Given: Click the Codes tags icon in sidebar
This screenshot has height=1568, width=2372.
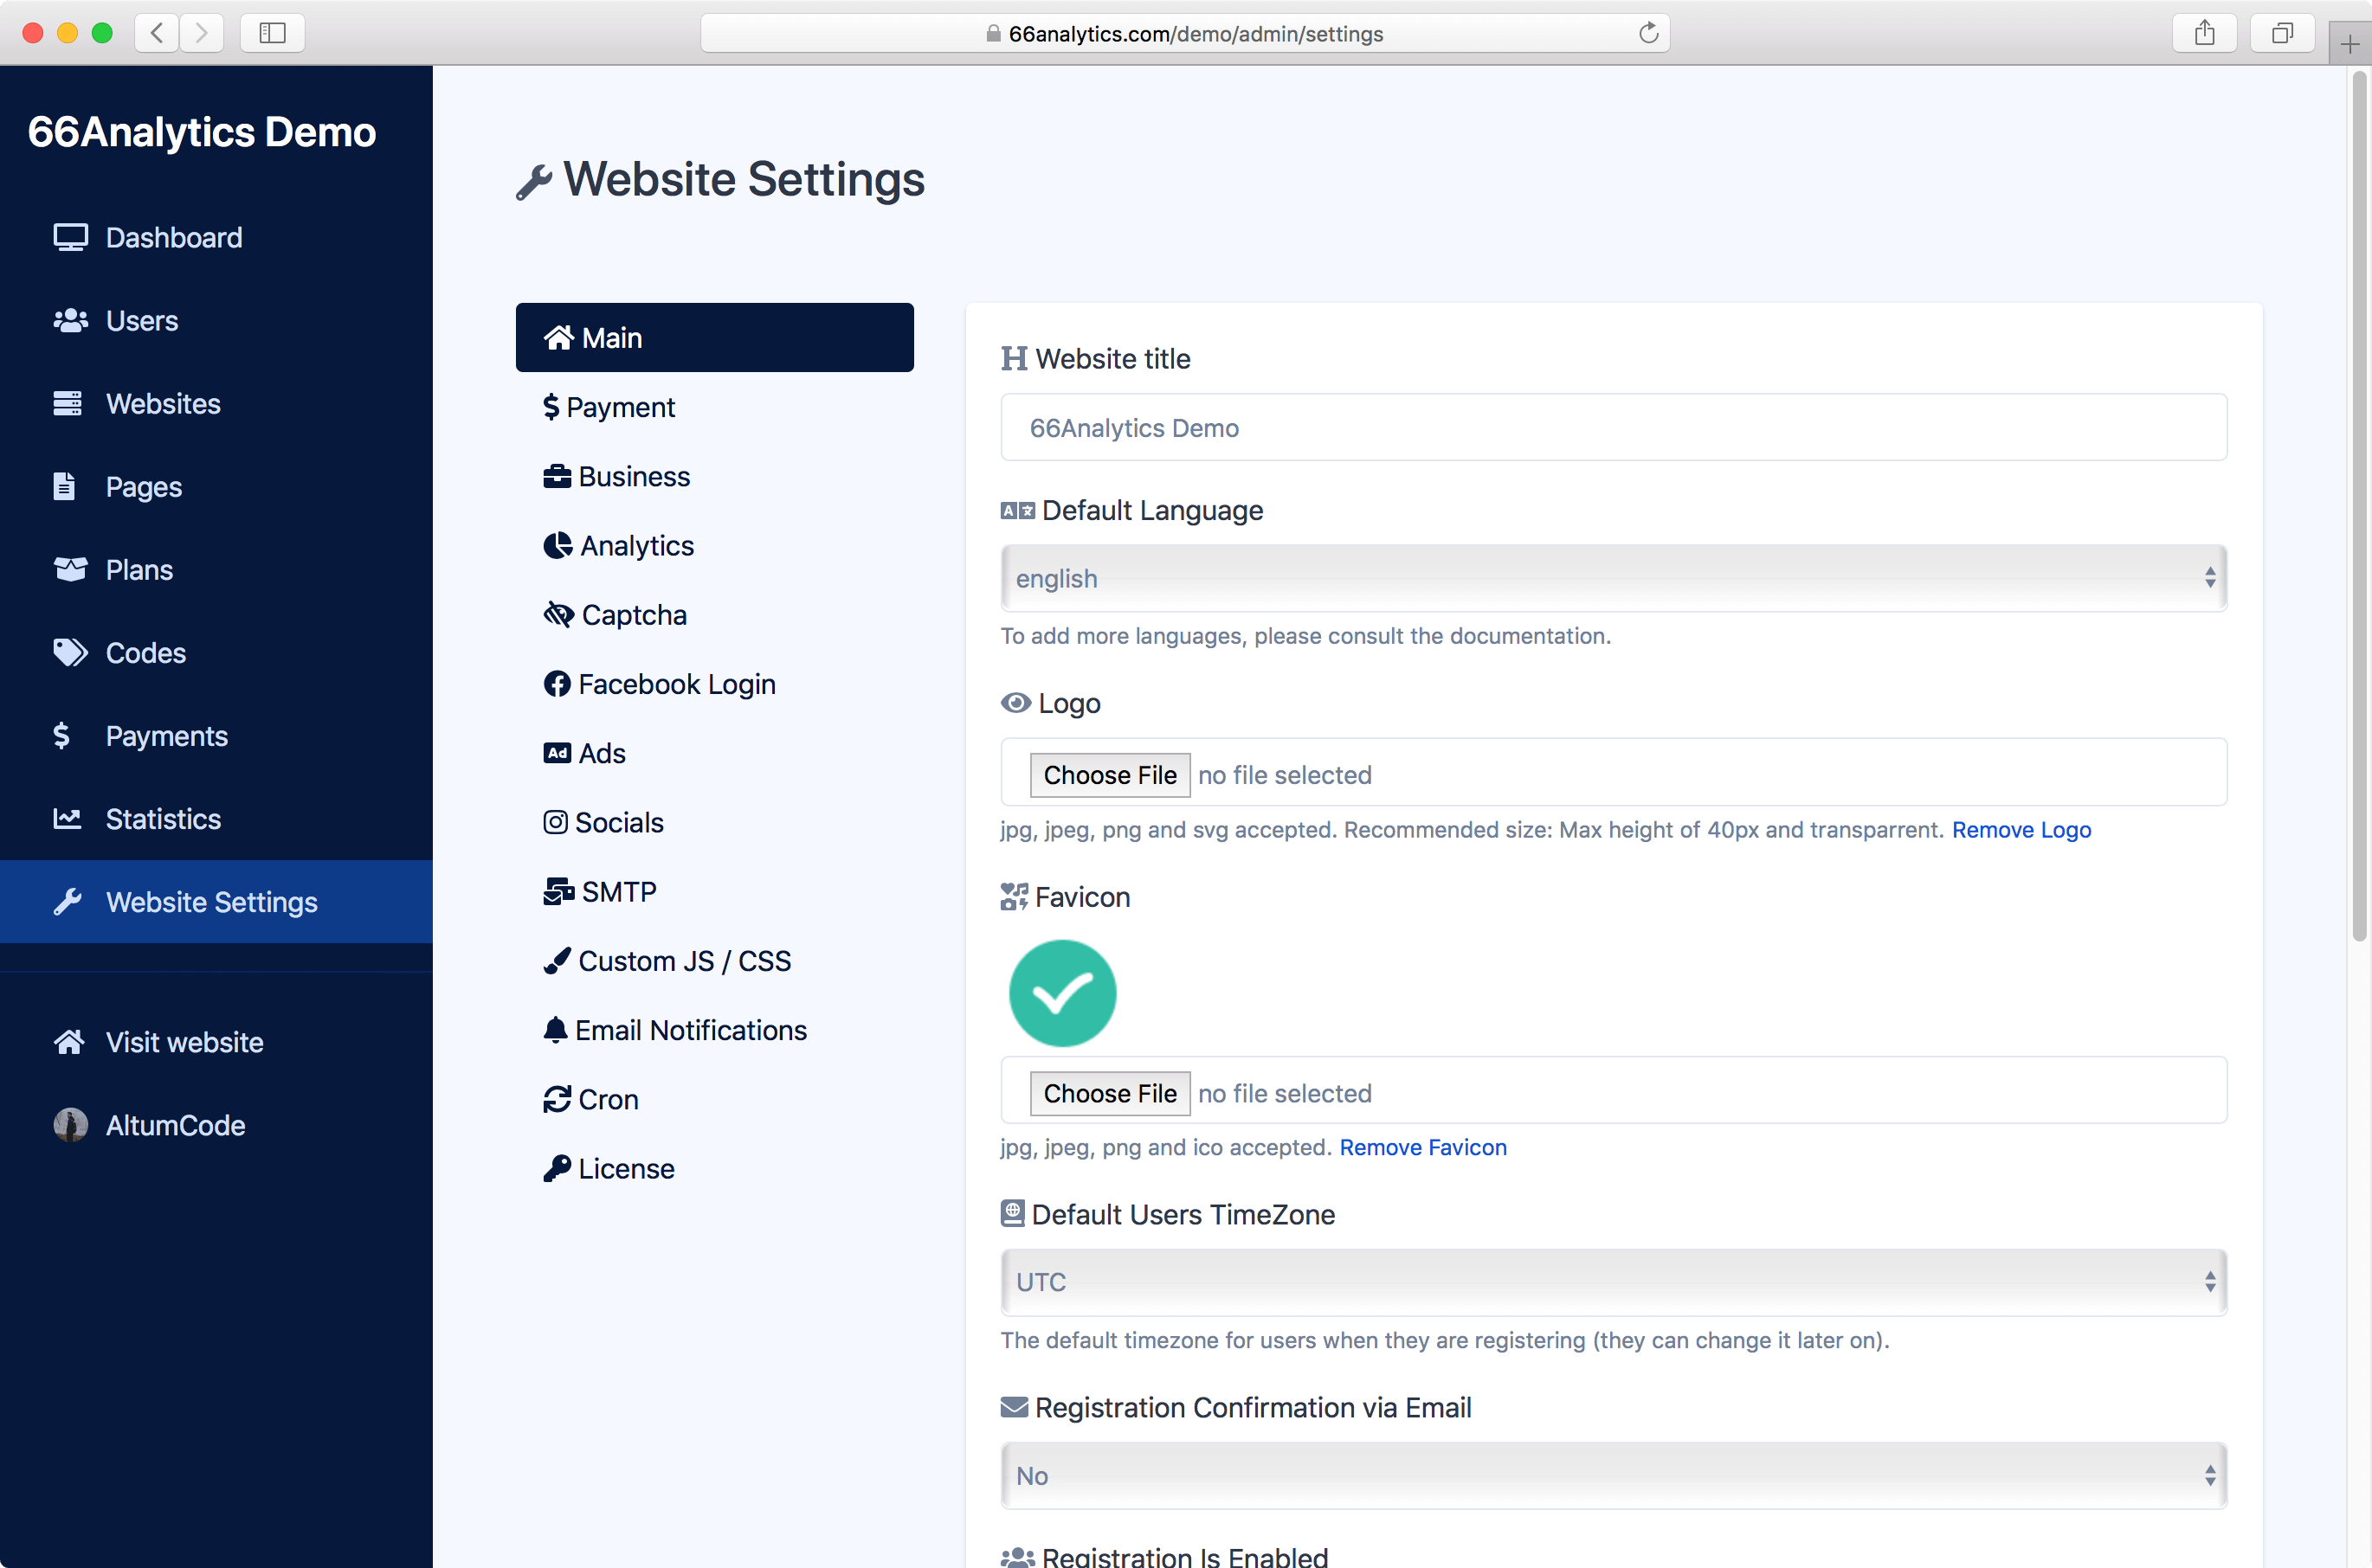Looking at the screenshot, I should (x=70, y=653).
